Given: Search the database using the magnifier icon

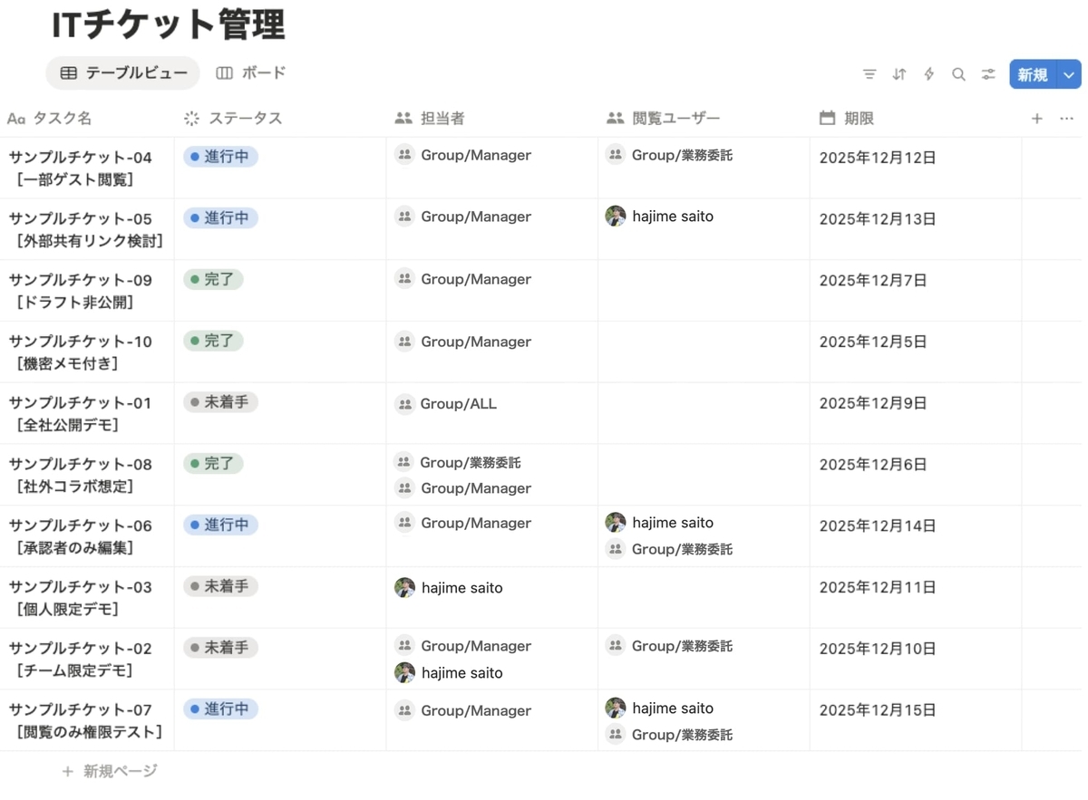Looking at the screenshot, I should [958, 74].
